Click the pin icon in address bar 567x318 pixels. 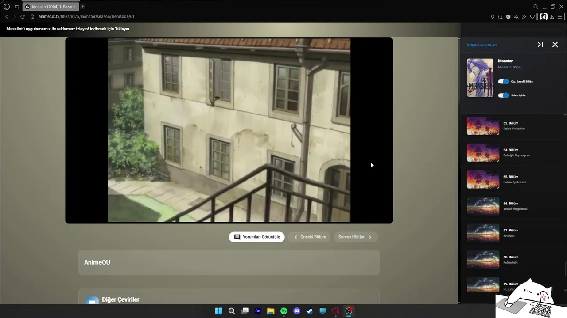point(492,17)
